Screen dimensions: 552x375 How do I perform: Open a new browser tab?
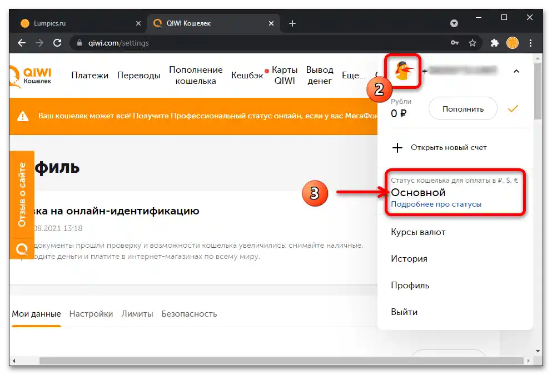pos(292,23)
